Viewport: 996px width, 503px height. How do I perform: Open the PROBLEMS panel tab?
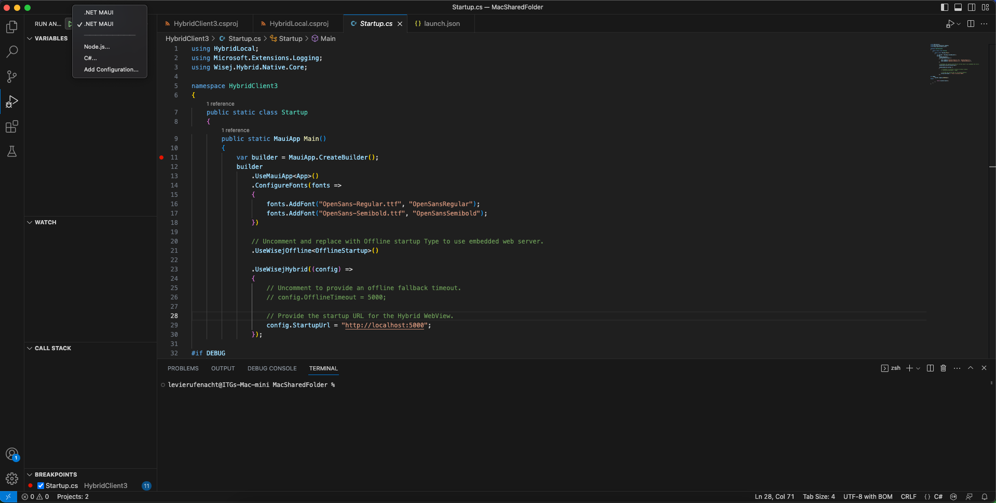pyautogui.click(x=183, y=368)
